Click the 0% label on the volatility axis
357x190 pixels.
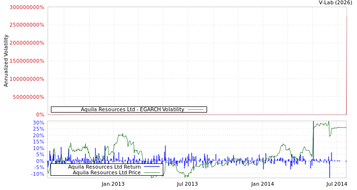pos(40,114)
